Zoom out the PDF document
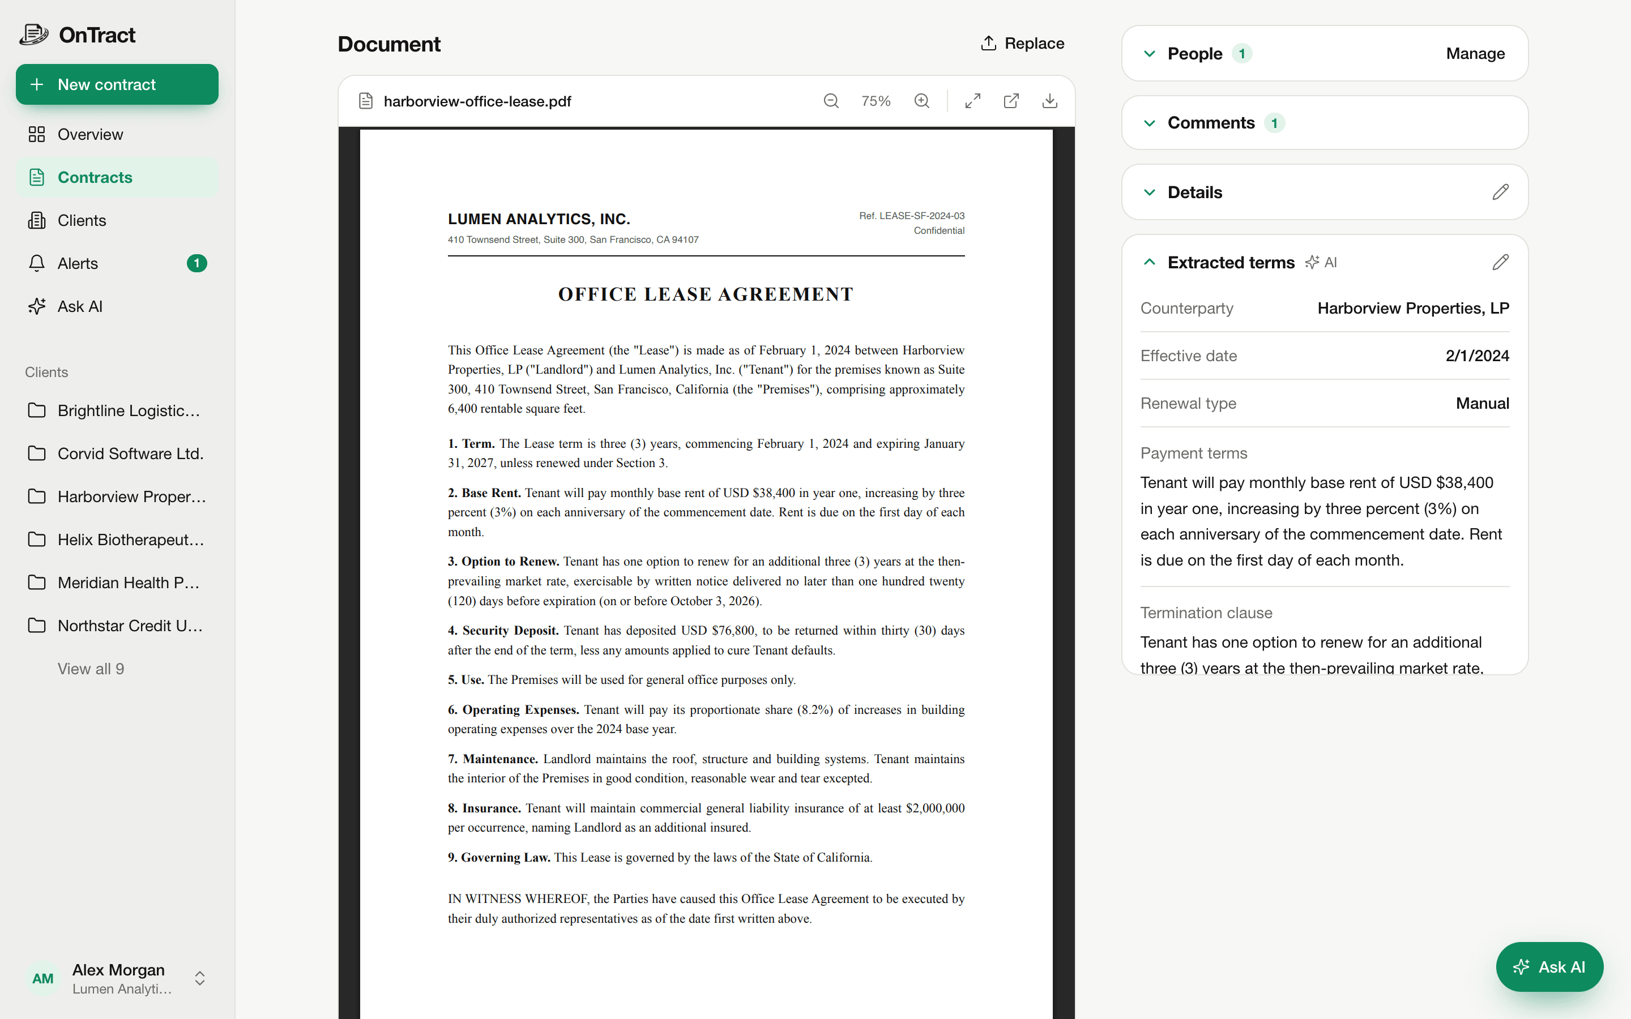The height and width of the screenshot is (1019, 1631). 831,101
